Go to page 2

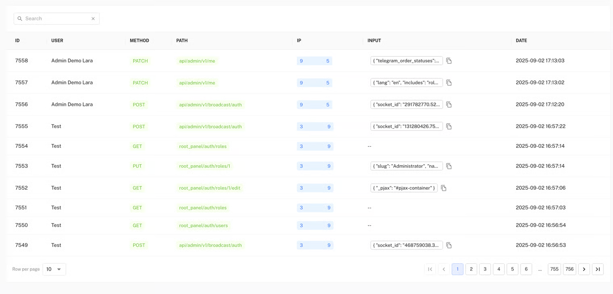coord(471,269)
